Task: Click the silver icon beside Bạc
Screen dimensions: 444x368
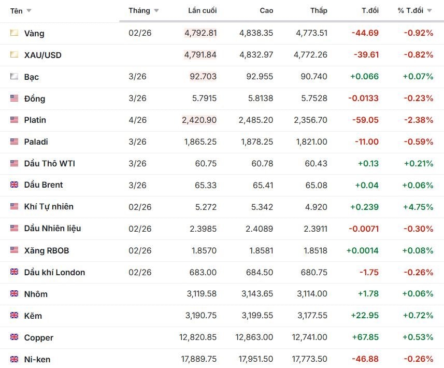Action: [14, 77]
